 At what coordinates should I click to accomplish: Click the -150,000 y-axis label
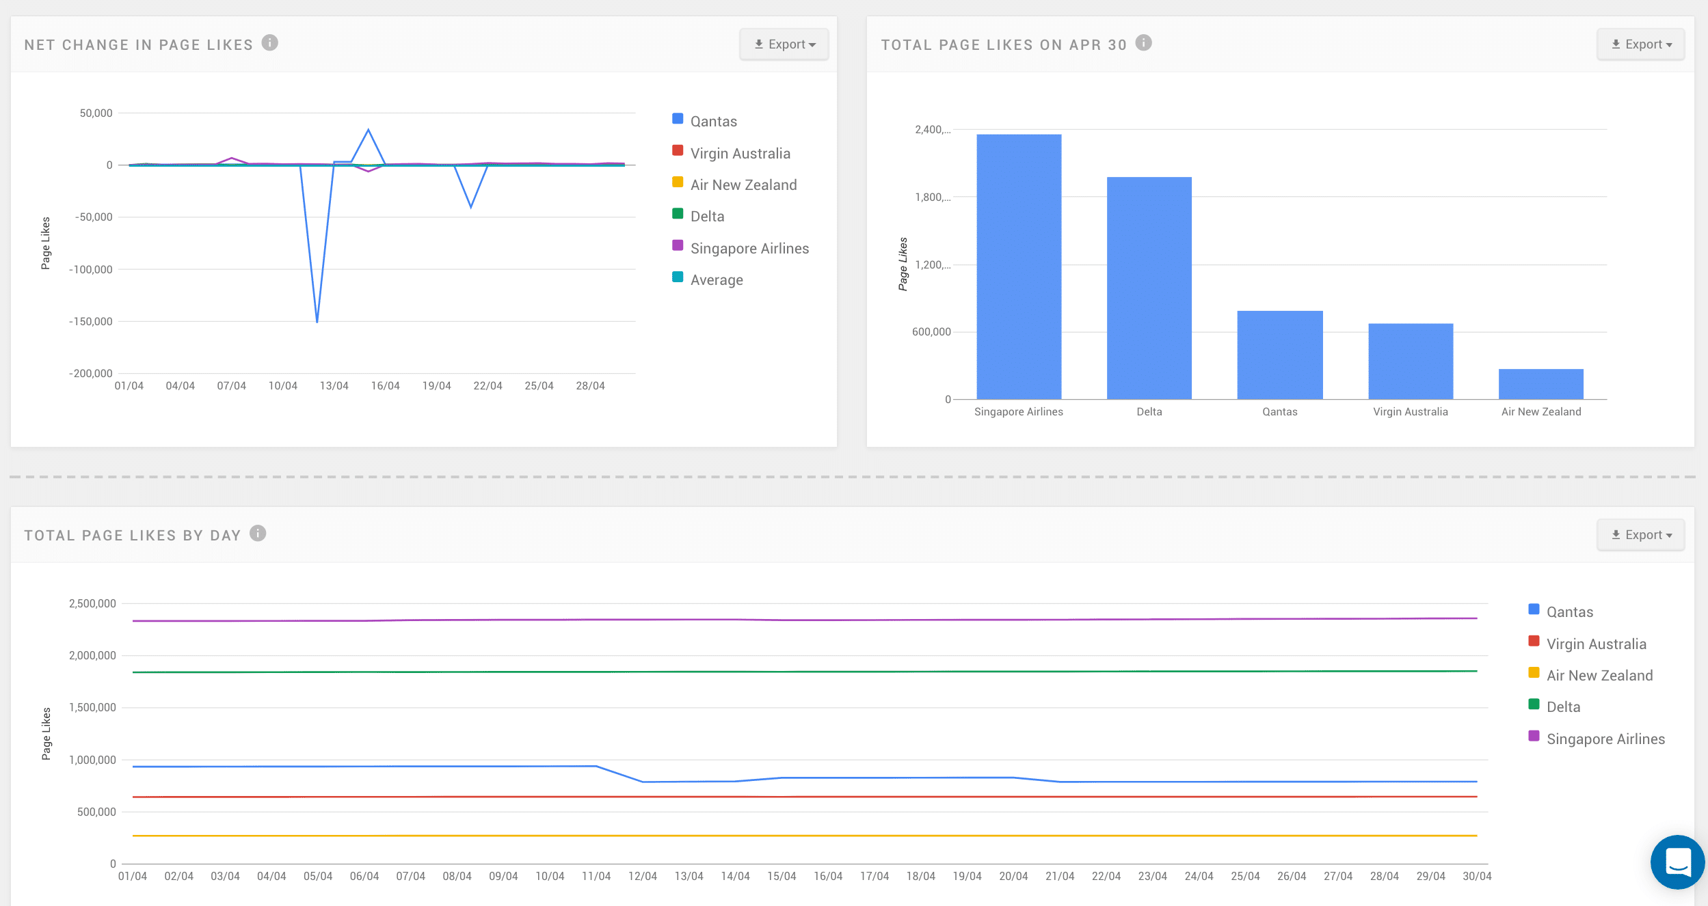pyautogui.click(x=91, y=321)
